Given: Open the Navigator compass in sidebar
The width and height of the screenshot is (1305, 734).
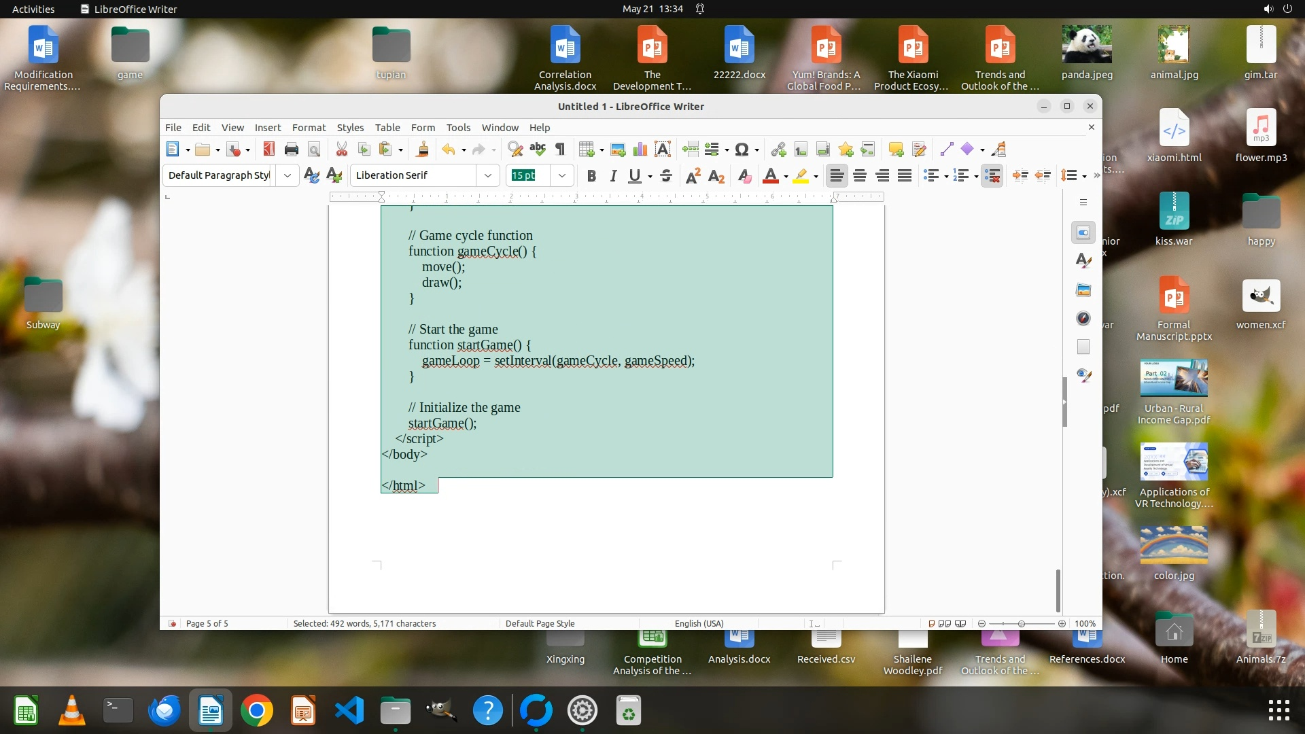Looking at the screenshot, I should pos(1083,318).
